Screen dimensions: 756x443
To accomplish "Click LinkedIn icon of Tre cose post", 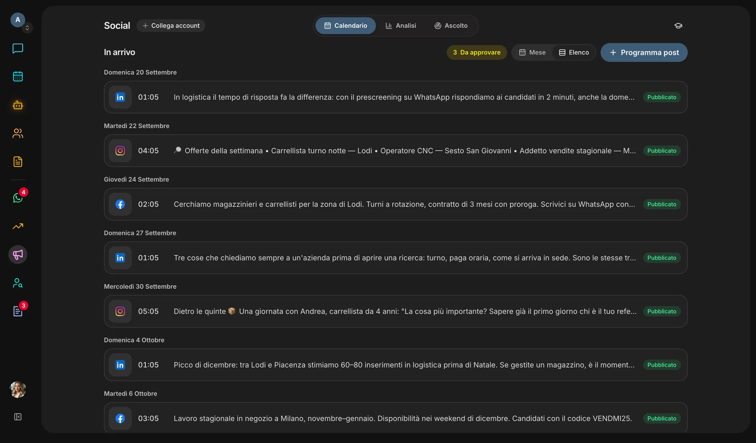I will [x=120, y=258].
